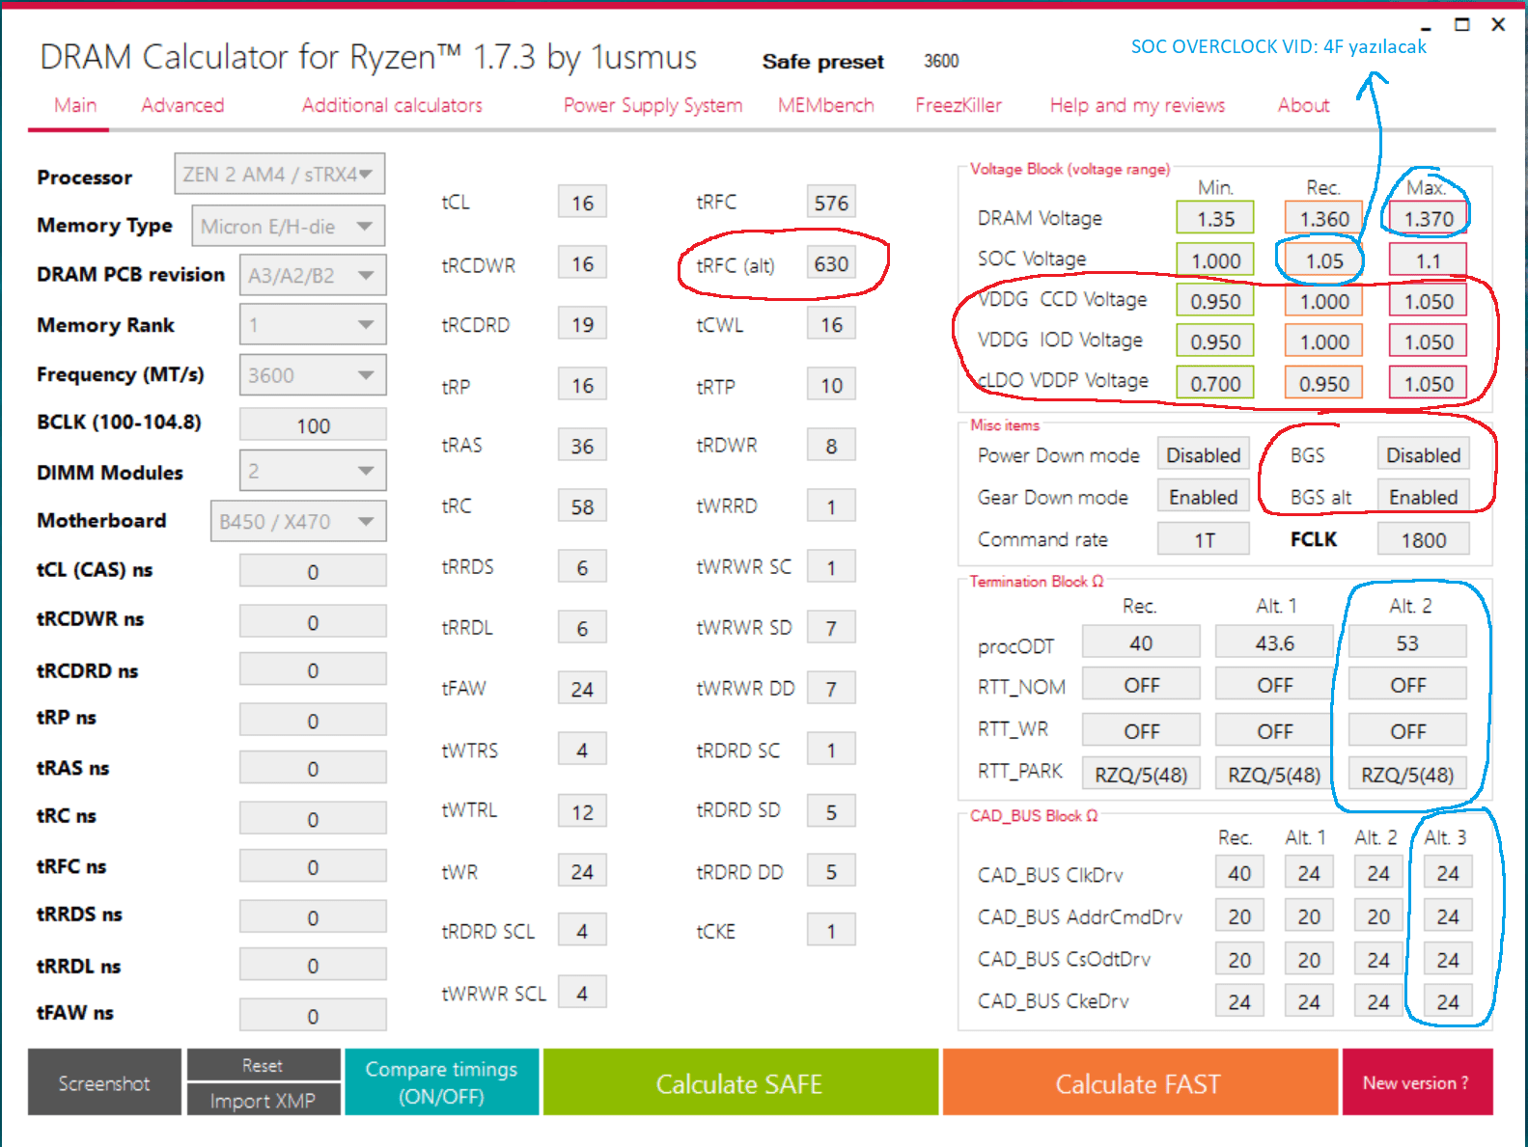Screen dimensions: 1528x1147
Task: Select the cLDO VDDP Voltage Min 0.700 value
Action: point(1215,383)
